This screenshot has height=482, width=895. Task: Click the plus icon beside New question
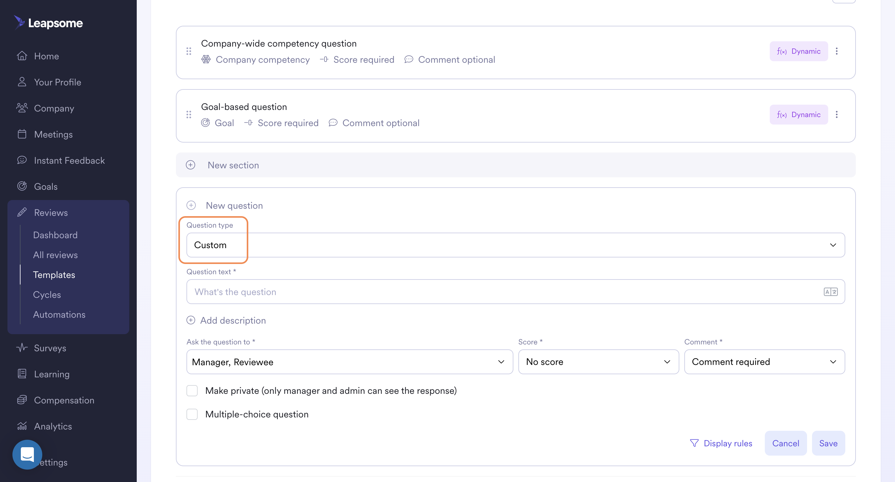tap(191, 205)
